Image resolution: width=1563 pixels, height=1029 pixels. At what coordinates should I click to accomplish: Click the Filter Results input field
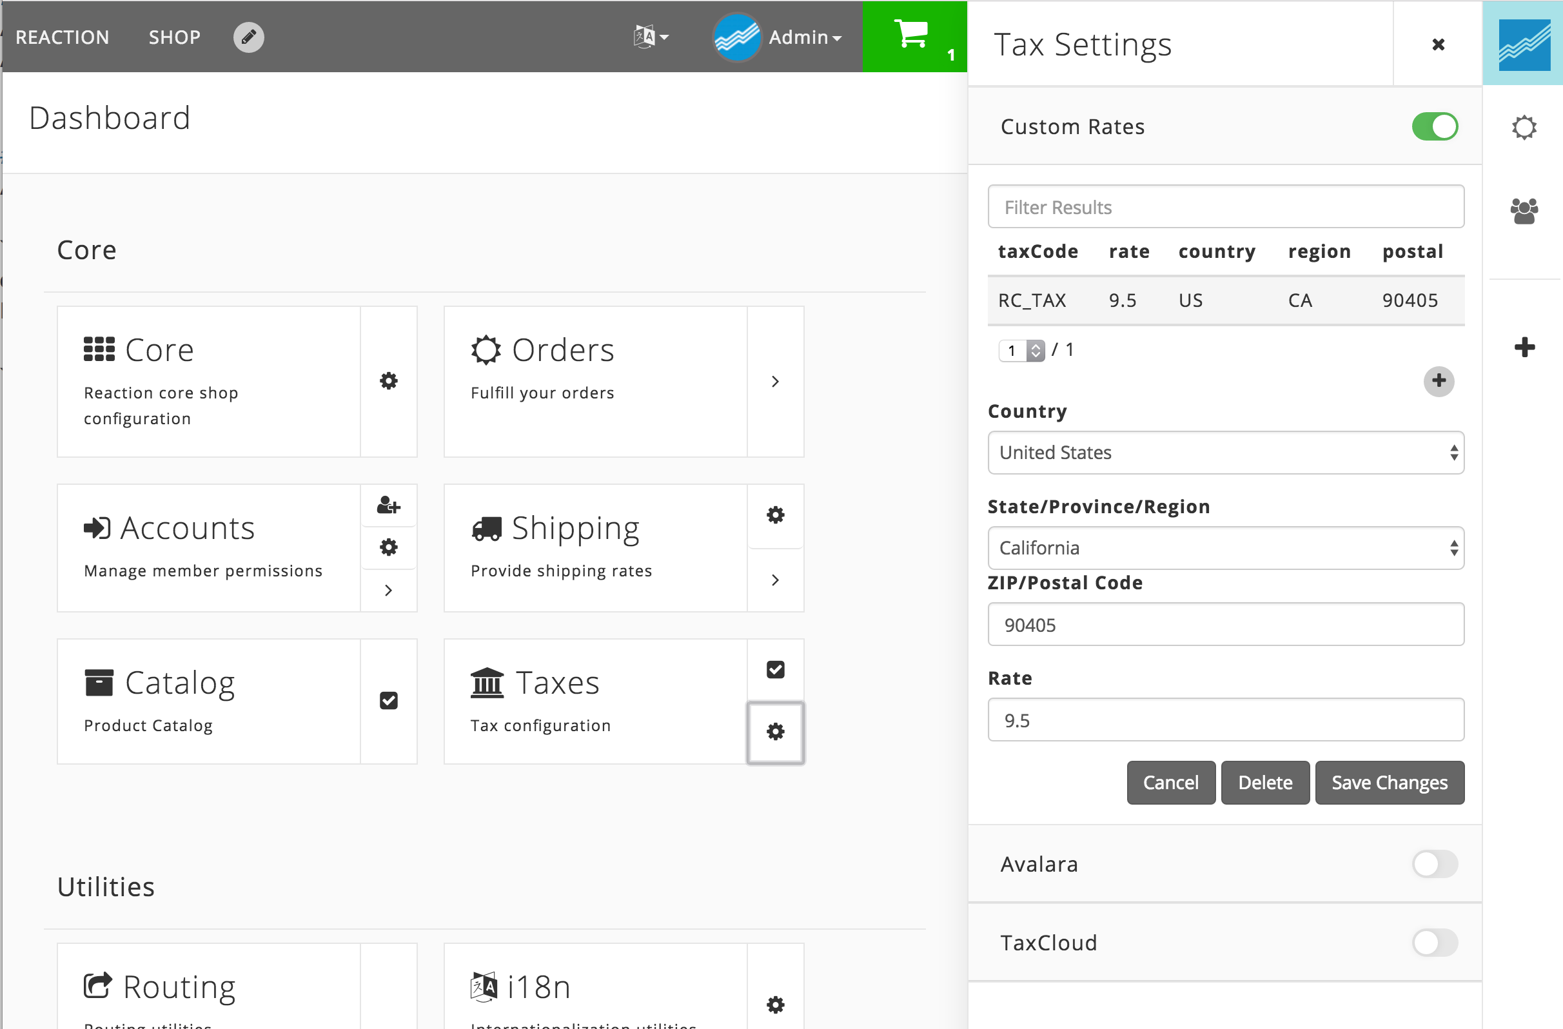[x=1225, y=208]
